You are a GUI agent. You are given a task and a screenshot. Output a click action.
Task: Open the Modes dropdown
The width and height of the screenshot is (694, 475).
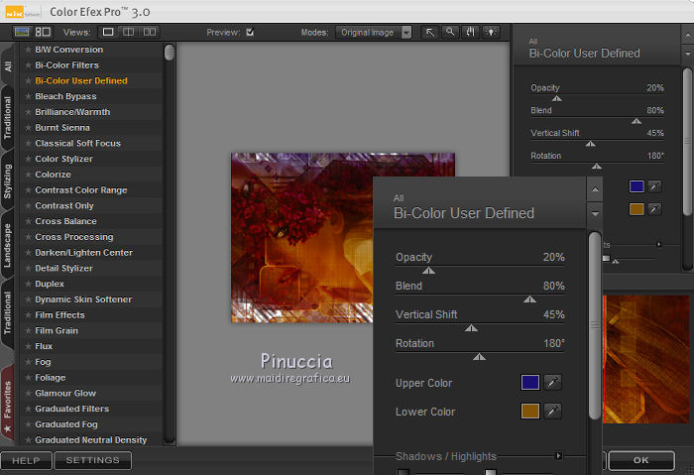click(x=373, y=32)
